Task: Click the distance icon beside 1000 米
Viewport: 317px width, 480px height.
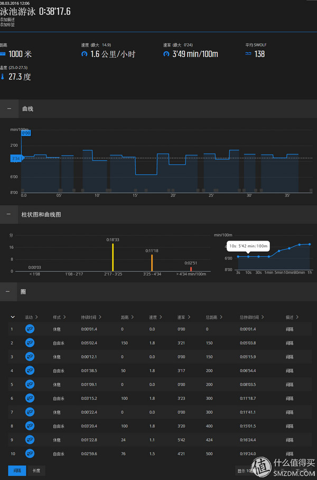Action: (3, 54)
